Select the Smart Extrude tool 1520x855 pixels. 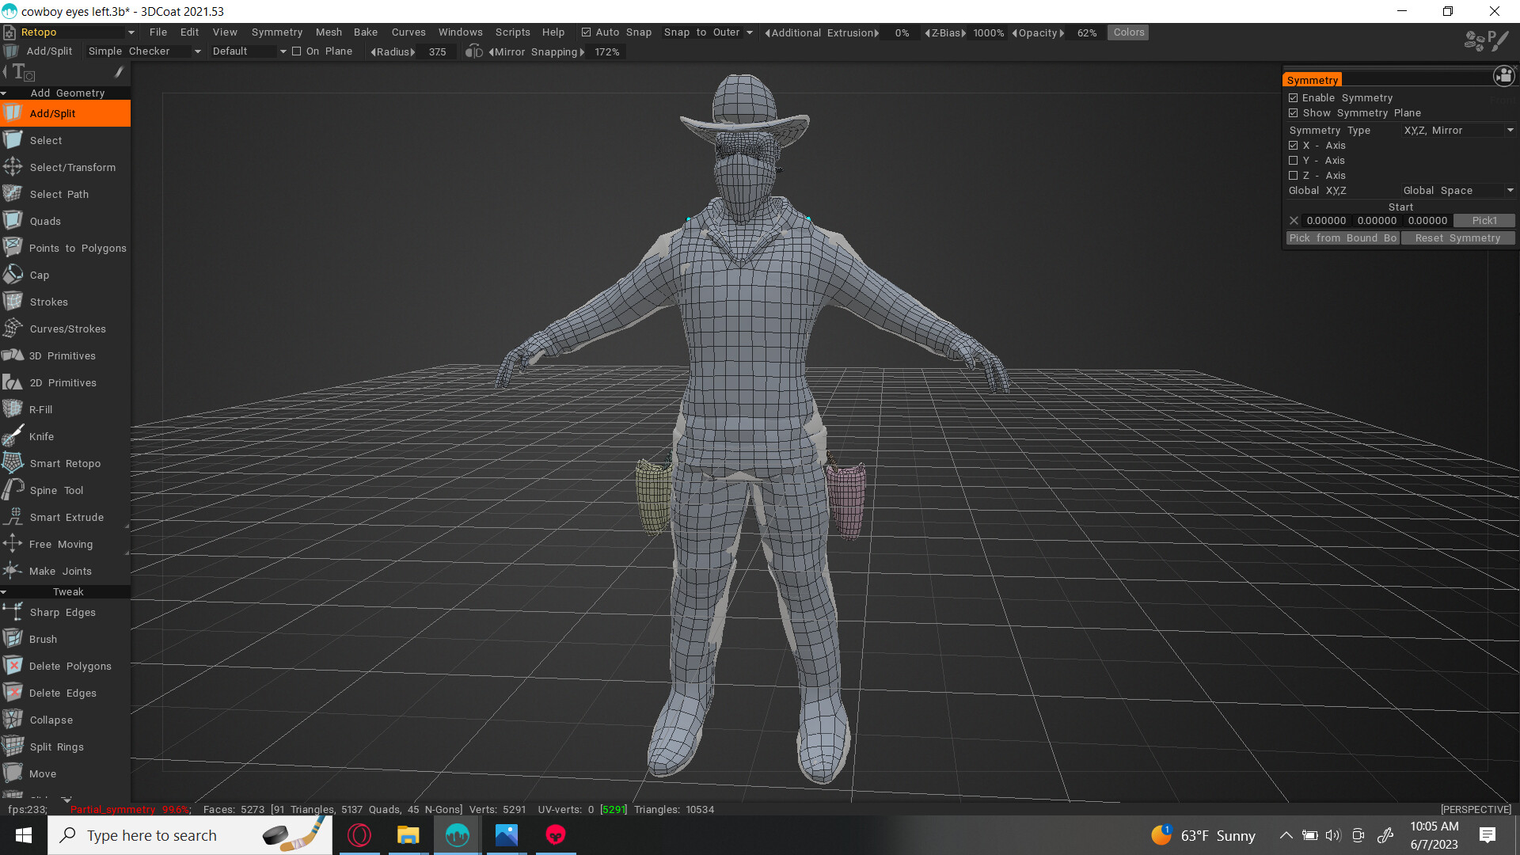point(66,517)
